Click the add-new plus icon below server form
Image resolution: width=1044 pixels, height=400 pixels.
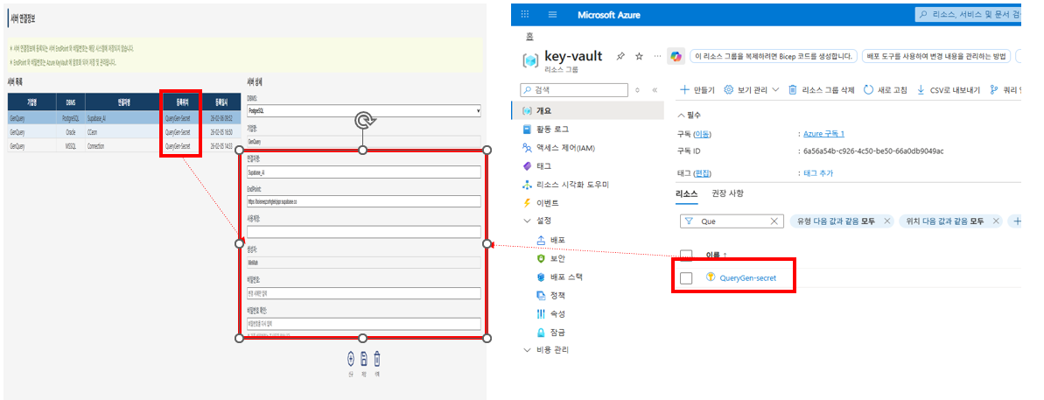351,359
